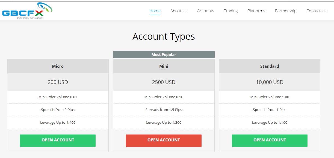Select Trading in the navigation bar

click(231, 11)
